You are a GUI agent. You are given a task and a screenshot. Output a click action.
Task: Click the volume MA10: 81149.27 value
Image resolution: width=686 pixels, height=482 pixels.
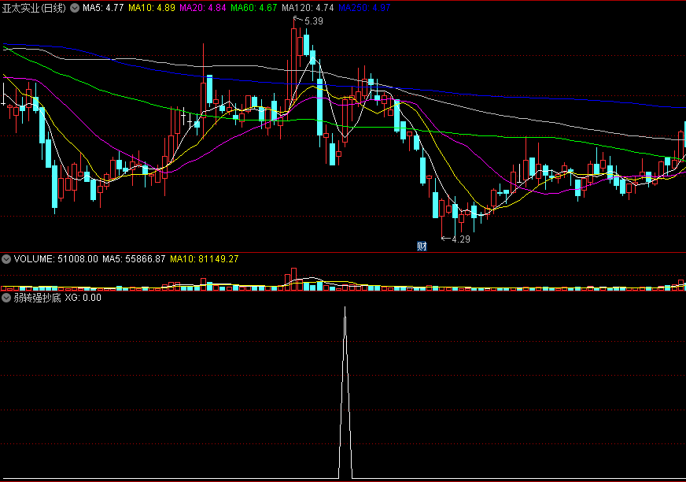205,259
